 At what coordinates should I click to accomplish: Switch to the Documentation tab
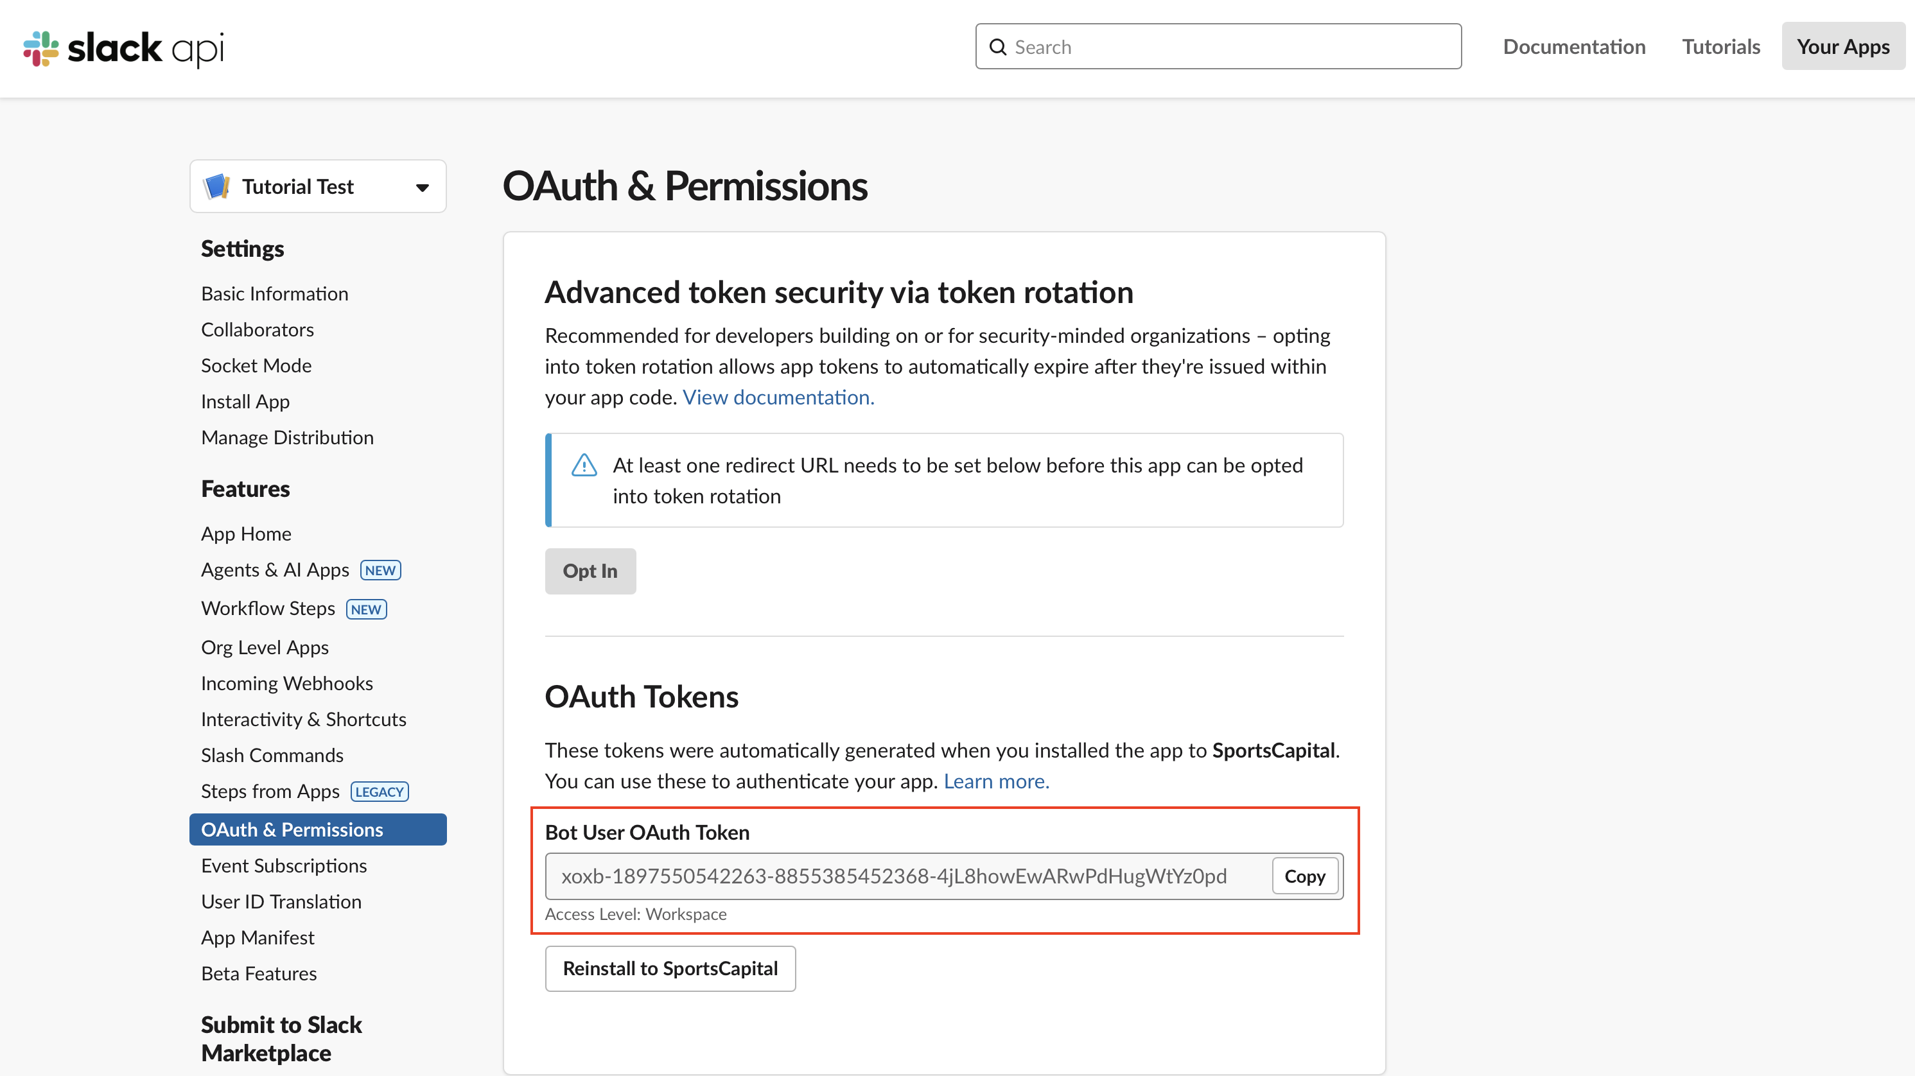tap(1574, 46)
